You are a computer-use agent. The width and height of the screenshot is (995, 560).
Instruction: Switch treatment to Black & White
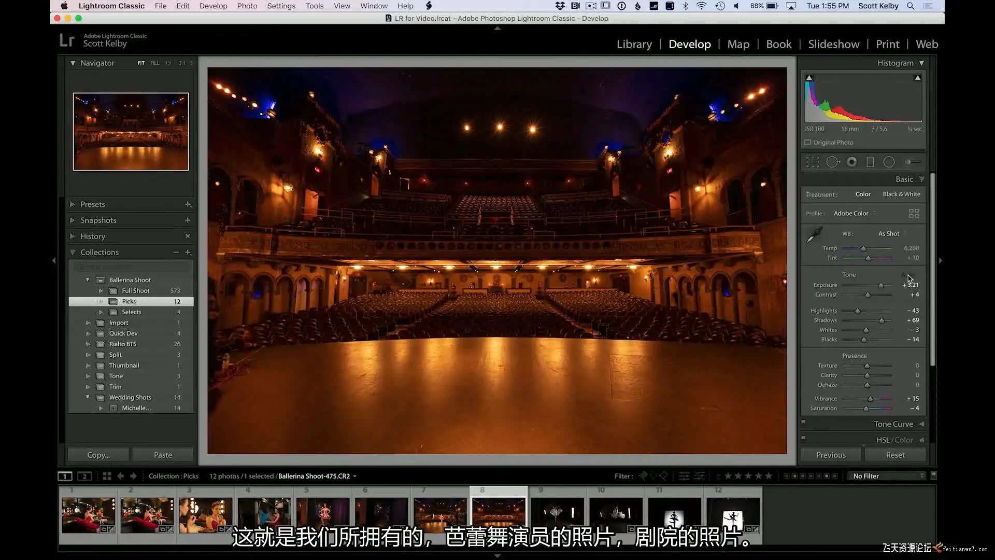click(901, 194)
